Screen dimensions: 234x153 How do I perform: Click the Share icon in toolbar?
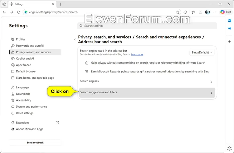pos(200,12)
